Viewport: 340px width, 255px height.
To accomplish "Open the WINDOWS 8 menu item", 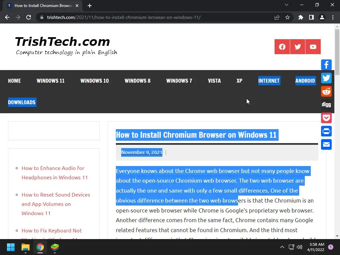I will [137, 81].
